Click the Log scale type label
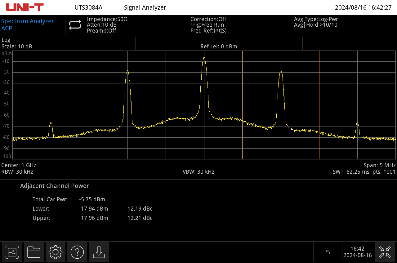The height and width of the screenshot is (263, 397). click(6, 40)
